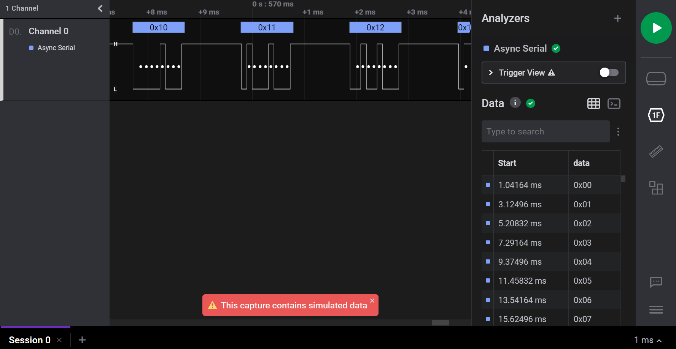Collapse the channel list sidebar

(100, 8)
